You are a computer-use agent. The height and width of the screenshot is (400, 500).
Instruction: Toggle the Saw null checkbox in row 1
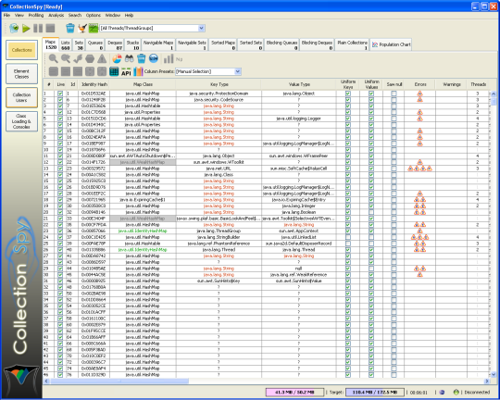coord(394,94)
